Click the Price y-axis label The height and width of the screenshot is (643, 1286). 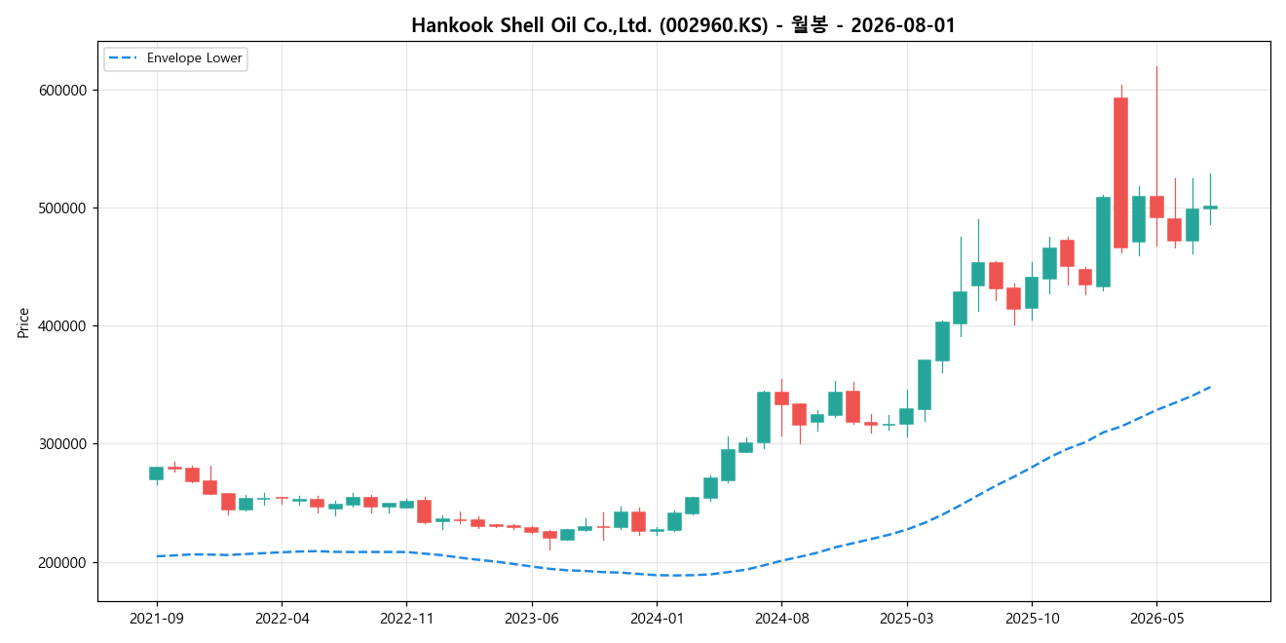[x=23, y=322]
